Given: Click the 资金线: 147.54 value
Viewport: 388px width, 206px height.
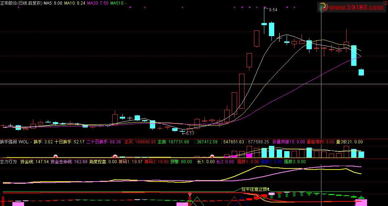Looking at the screenshot, I should [34, 162].
